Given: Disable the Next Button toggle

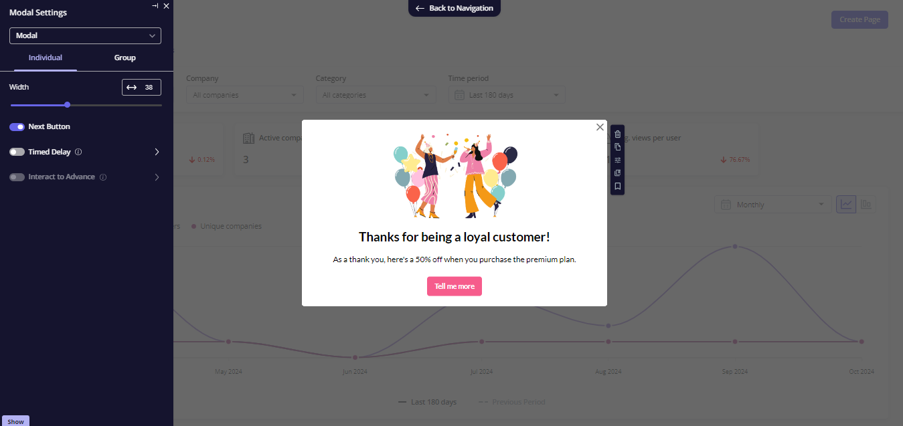Looking at the screenshot, I should point(17,126).
